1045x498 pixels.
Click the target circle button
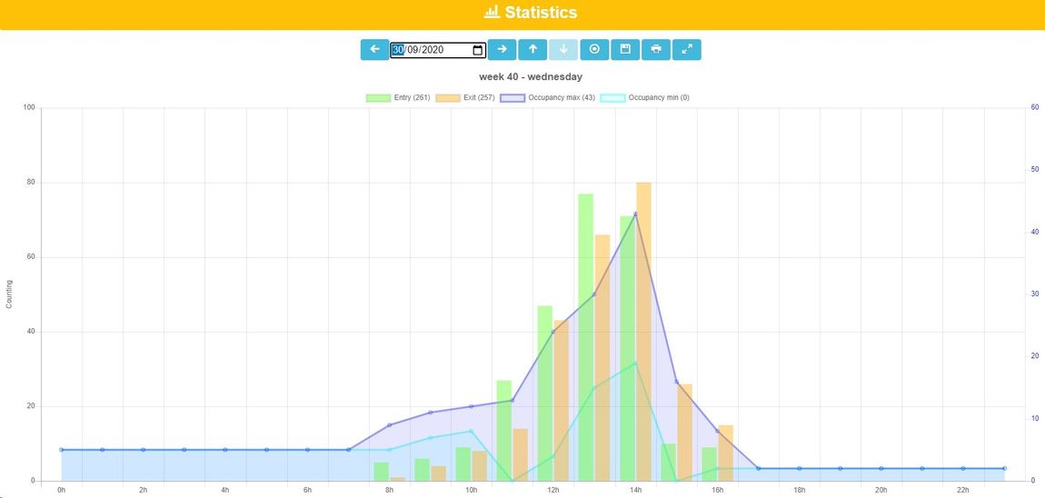pyautogui.click(x=594, y=49)
